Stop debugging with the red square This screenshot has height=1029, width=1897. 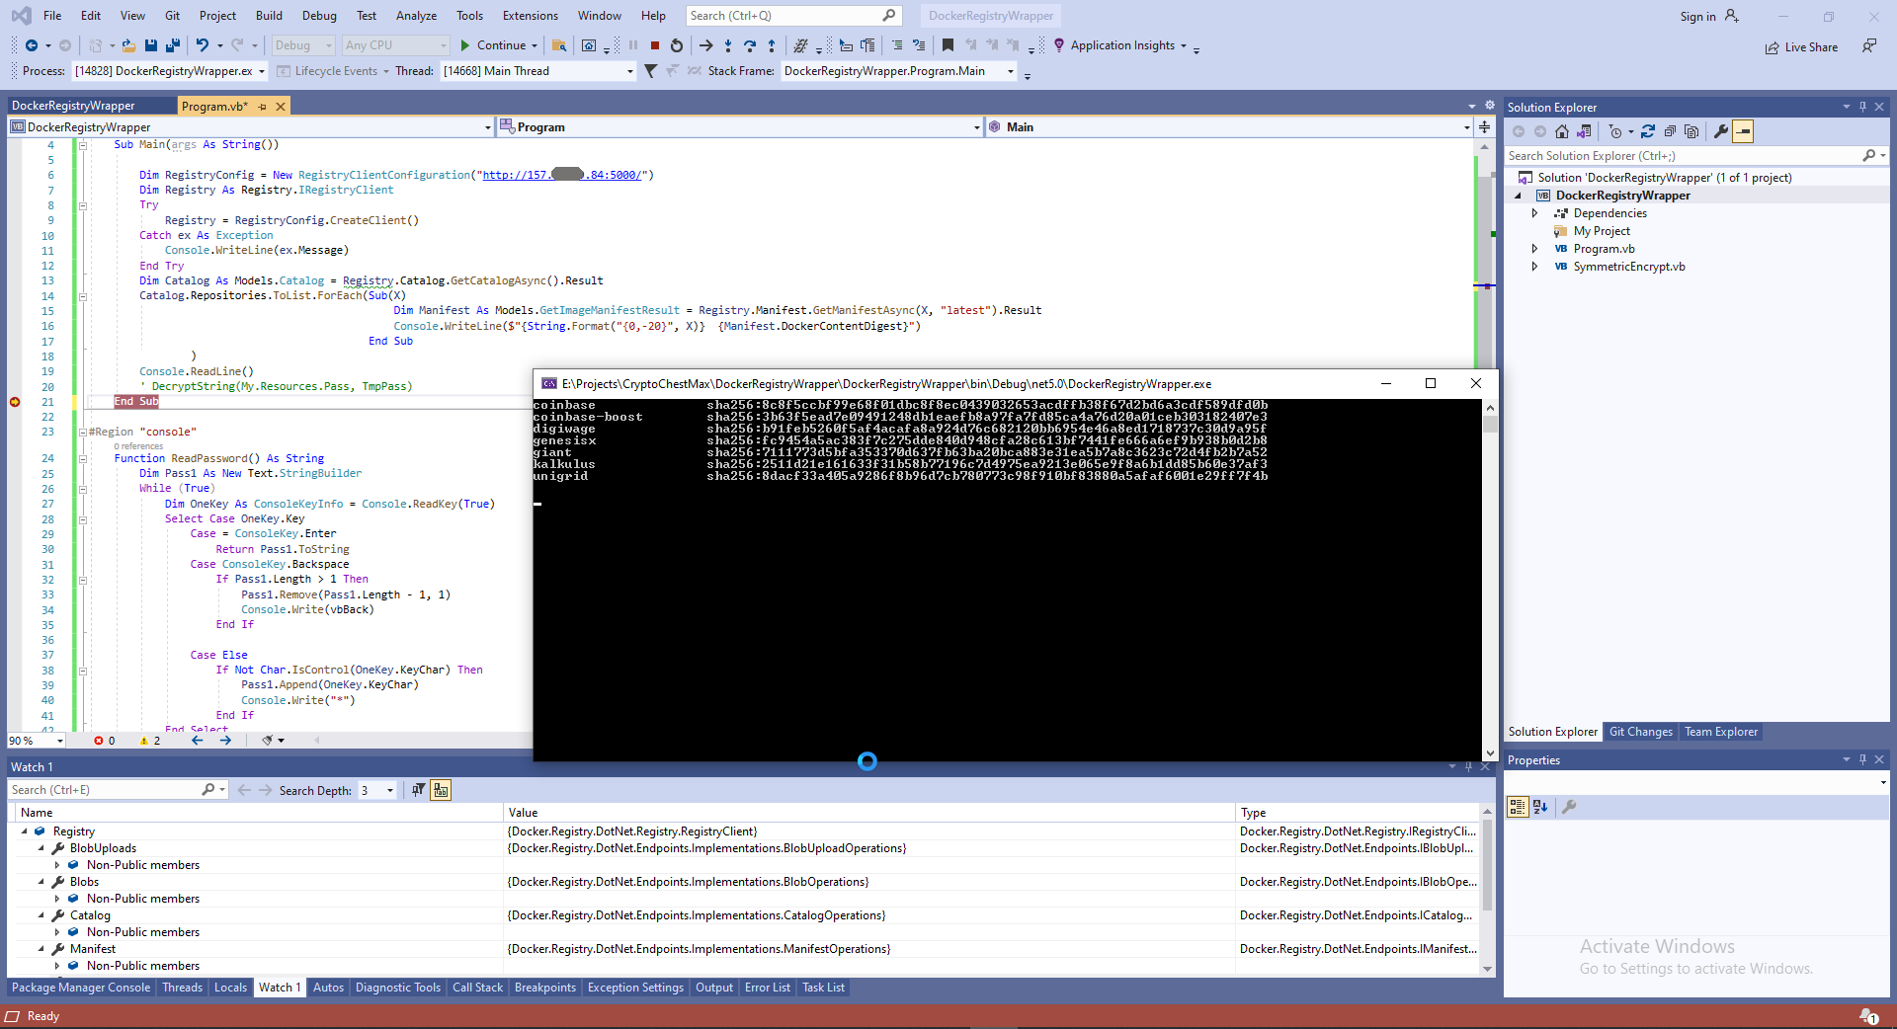[654, 45]
